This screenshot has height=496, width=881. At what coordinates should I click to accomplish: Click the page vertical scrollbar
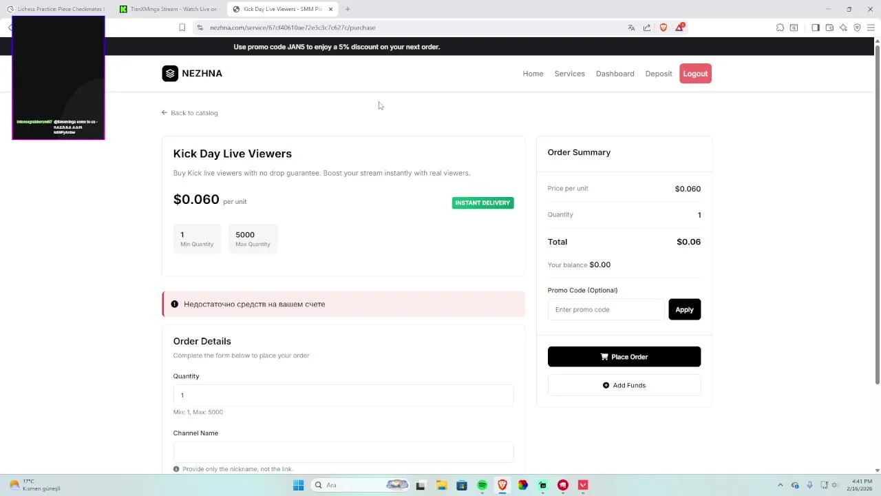(x=877, y=214)
